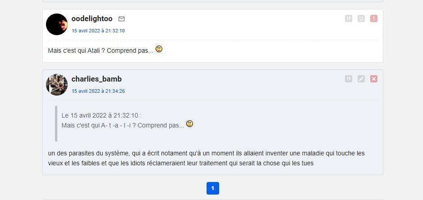Open charlies_bamb avatar picture
Screen dimensions: 423x200
click(x=57, y=85)
